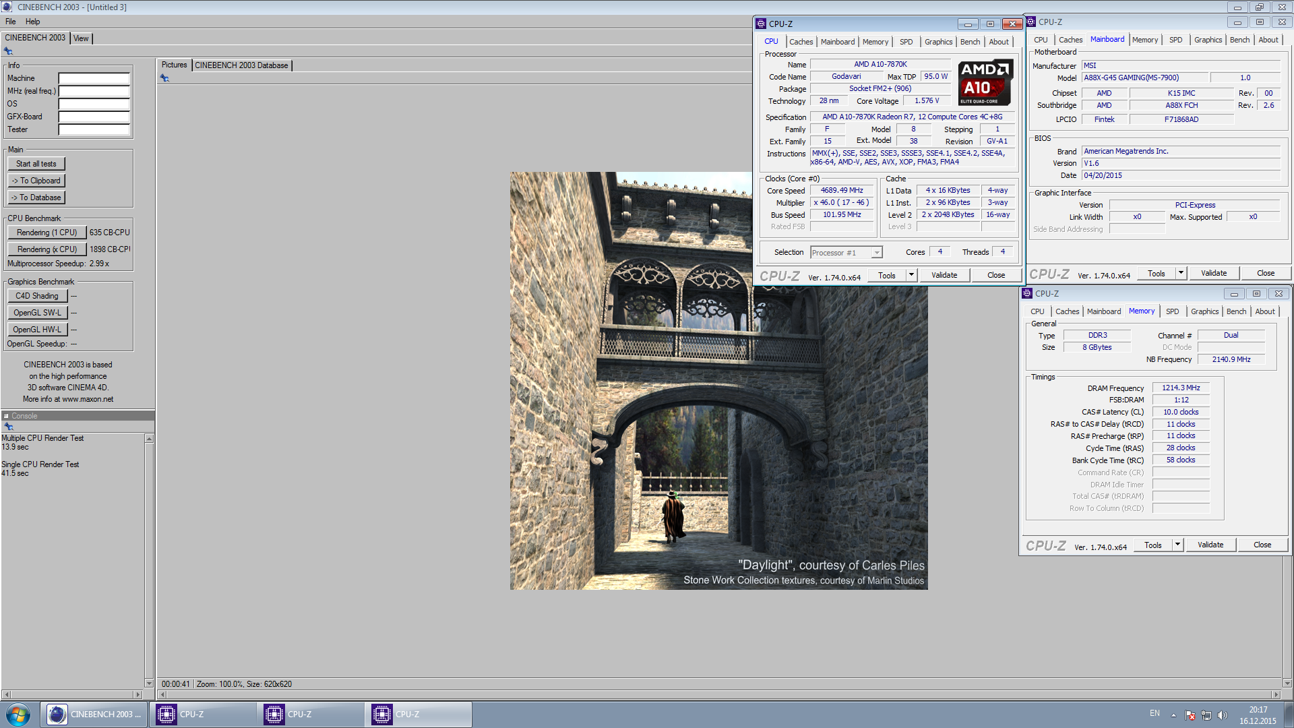This screenshot has width=1294, height=728.
Task: Click the Console panel collapse icon
Action: click(6, 416)
